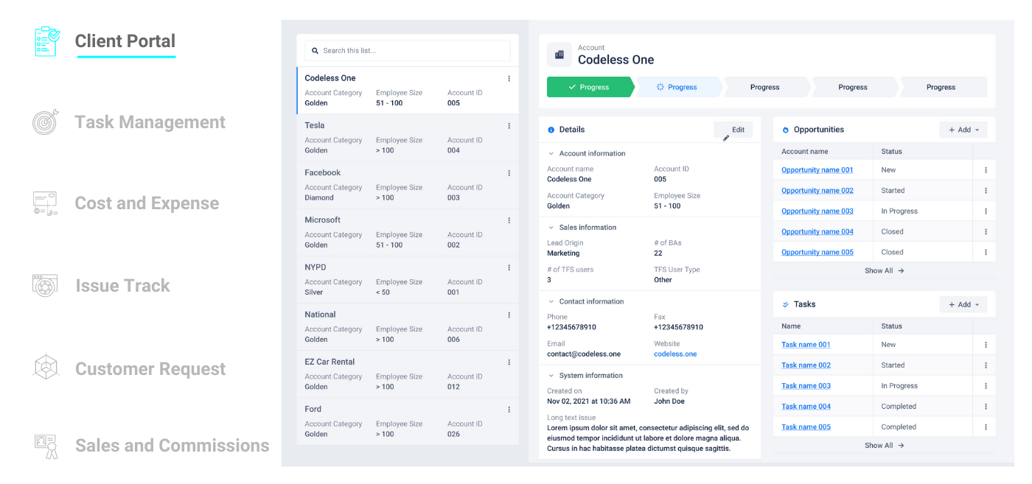This screenshot has width=1032, height=484.
Task: Open the Task name 001 link
Action: click(806, 345)
